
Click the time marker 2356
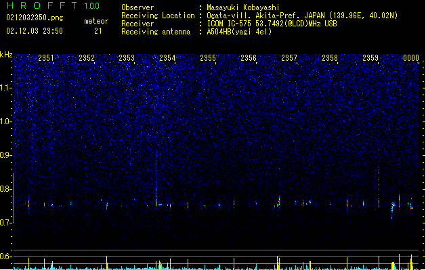tap(249, 58)
